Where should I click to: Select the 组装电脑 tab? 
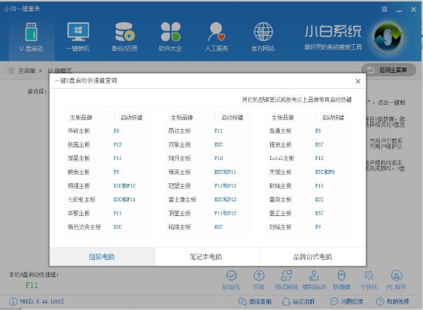[x=102, y=257]
